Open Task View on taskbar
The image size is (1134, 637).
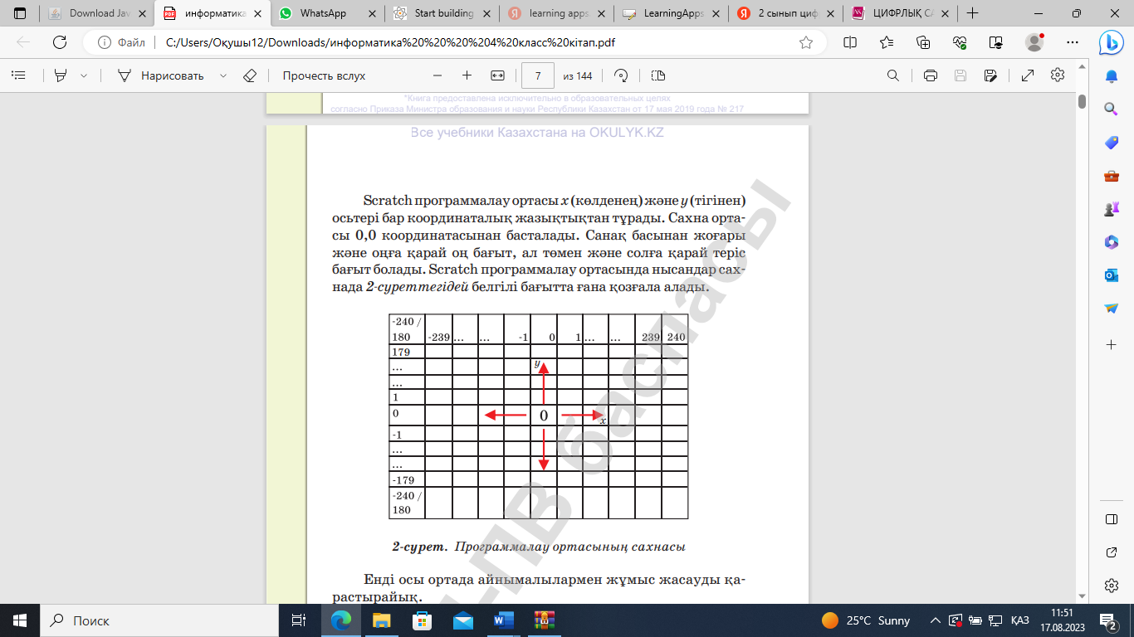pos(300,620)
